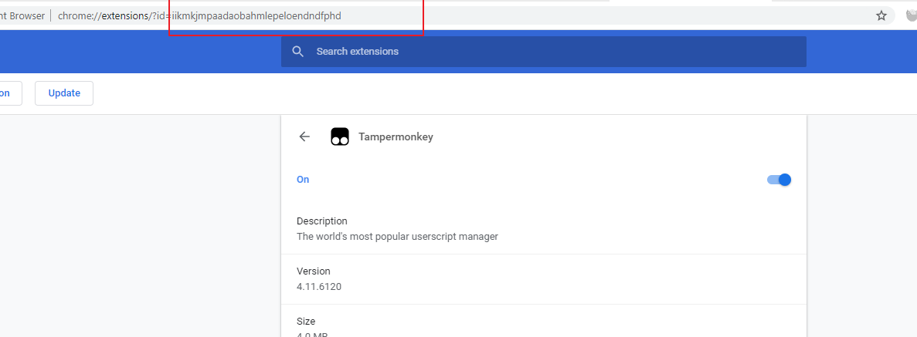The width and height of the screenshot is (917, 337).
Task: Click the blue extensions toolbar header area
Action: click(139, 52)
